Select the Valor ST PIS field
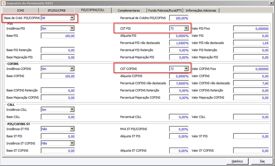Image resolution: width=275 pixels, height=166 pixels. 251,136
